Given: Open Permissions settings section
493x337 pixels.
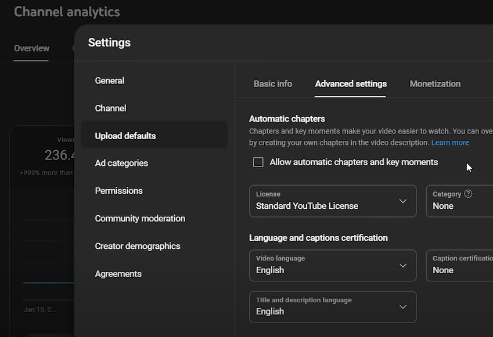Looking at the screenshot, I should click(118, 191).
